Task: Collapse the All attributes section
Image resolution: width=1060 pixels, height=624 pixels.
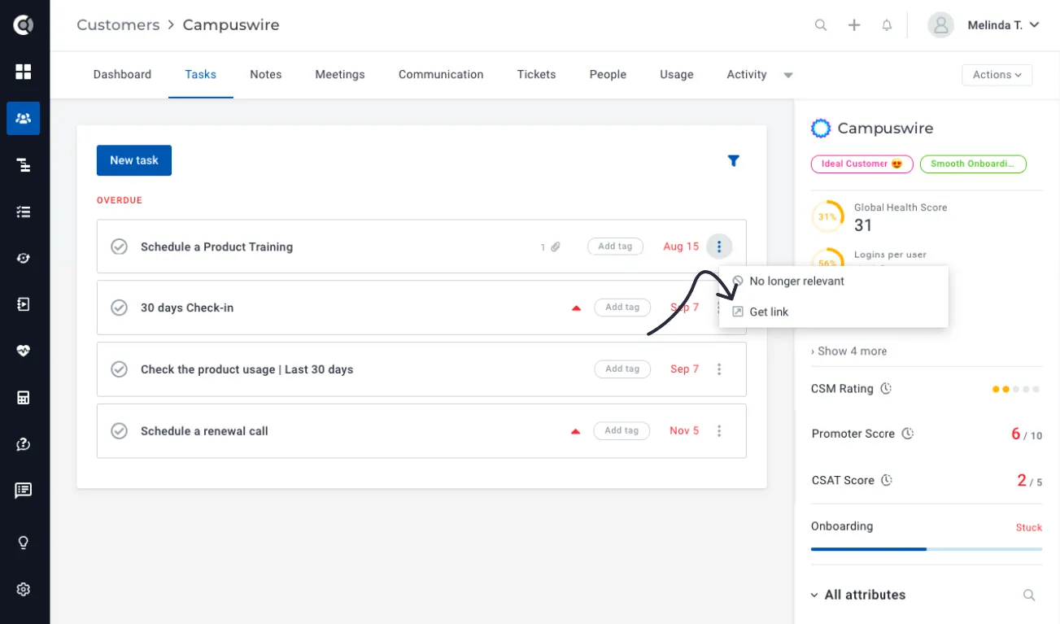Action: pyautogui.click(x=814, y=596)
